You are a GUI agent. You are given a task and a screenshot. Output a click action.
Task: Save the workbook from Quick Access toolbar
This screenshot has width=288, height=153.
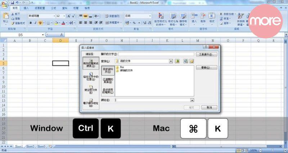point(13,3)
